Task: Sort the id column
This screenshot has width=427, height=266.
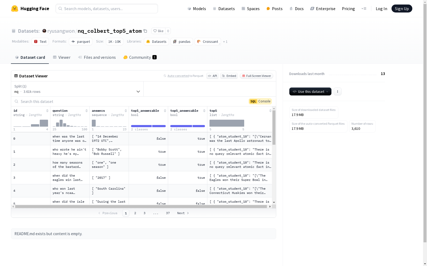Action: (47, 111)
